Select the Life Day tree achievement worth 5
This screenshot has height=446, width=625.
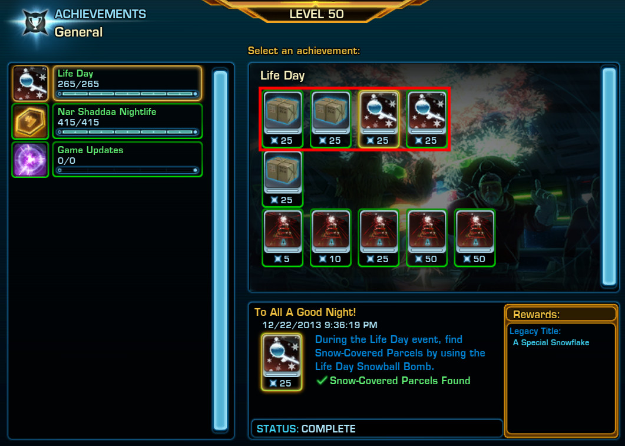click(283, 238)
